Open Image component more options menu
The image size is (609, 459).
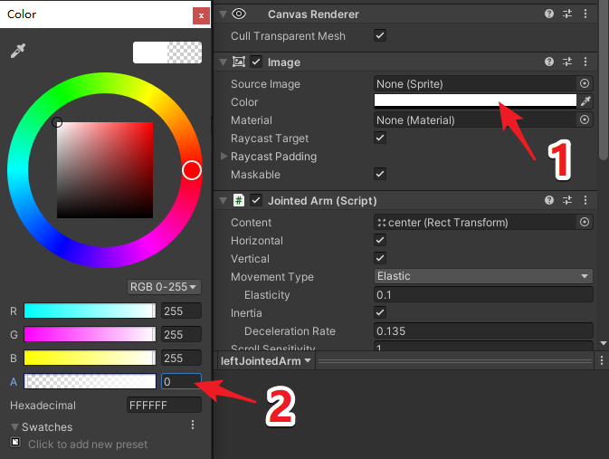coord(585,62)
